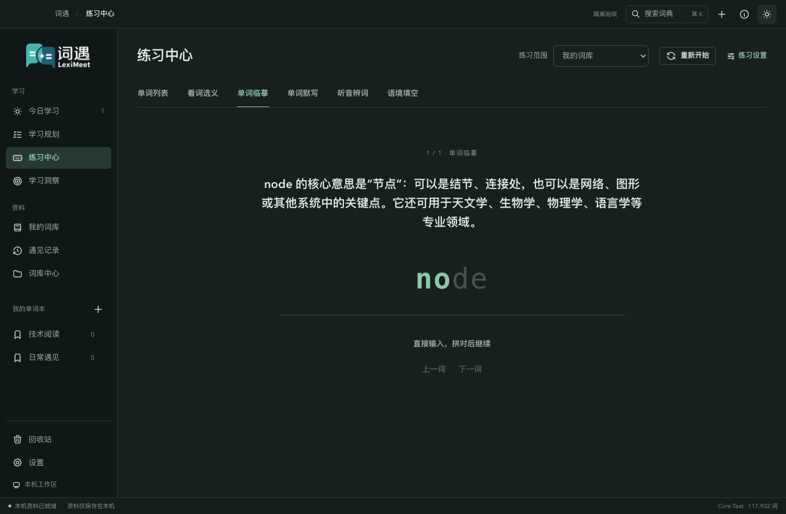The image size is (786, 514).
Task: Click 上一词 to go back
Action: [x=434, y=369]
